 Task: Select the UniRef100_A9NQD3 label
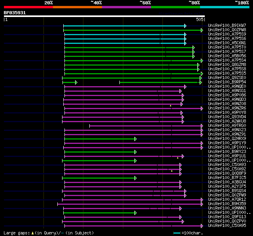227,99
